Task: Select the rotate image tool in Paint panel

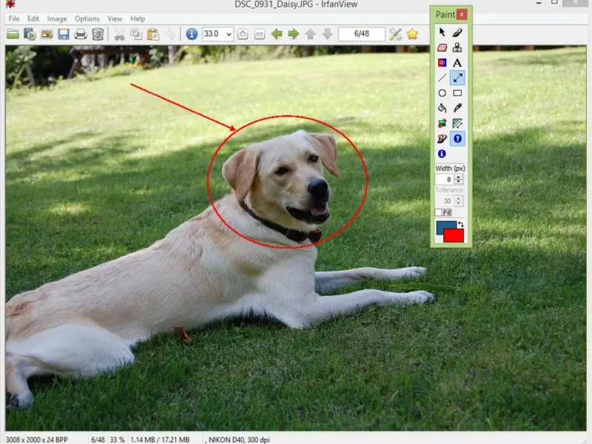Action: click(442, 124)
